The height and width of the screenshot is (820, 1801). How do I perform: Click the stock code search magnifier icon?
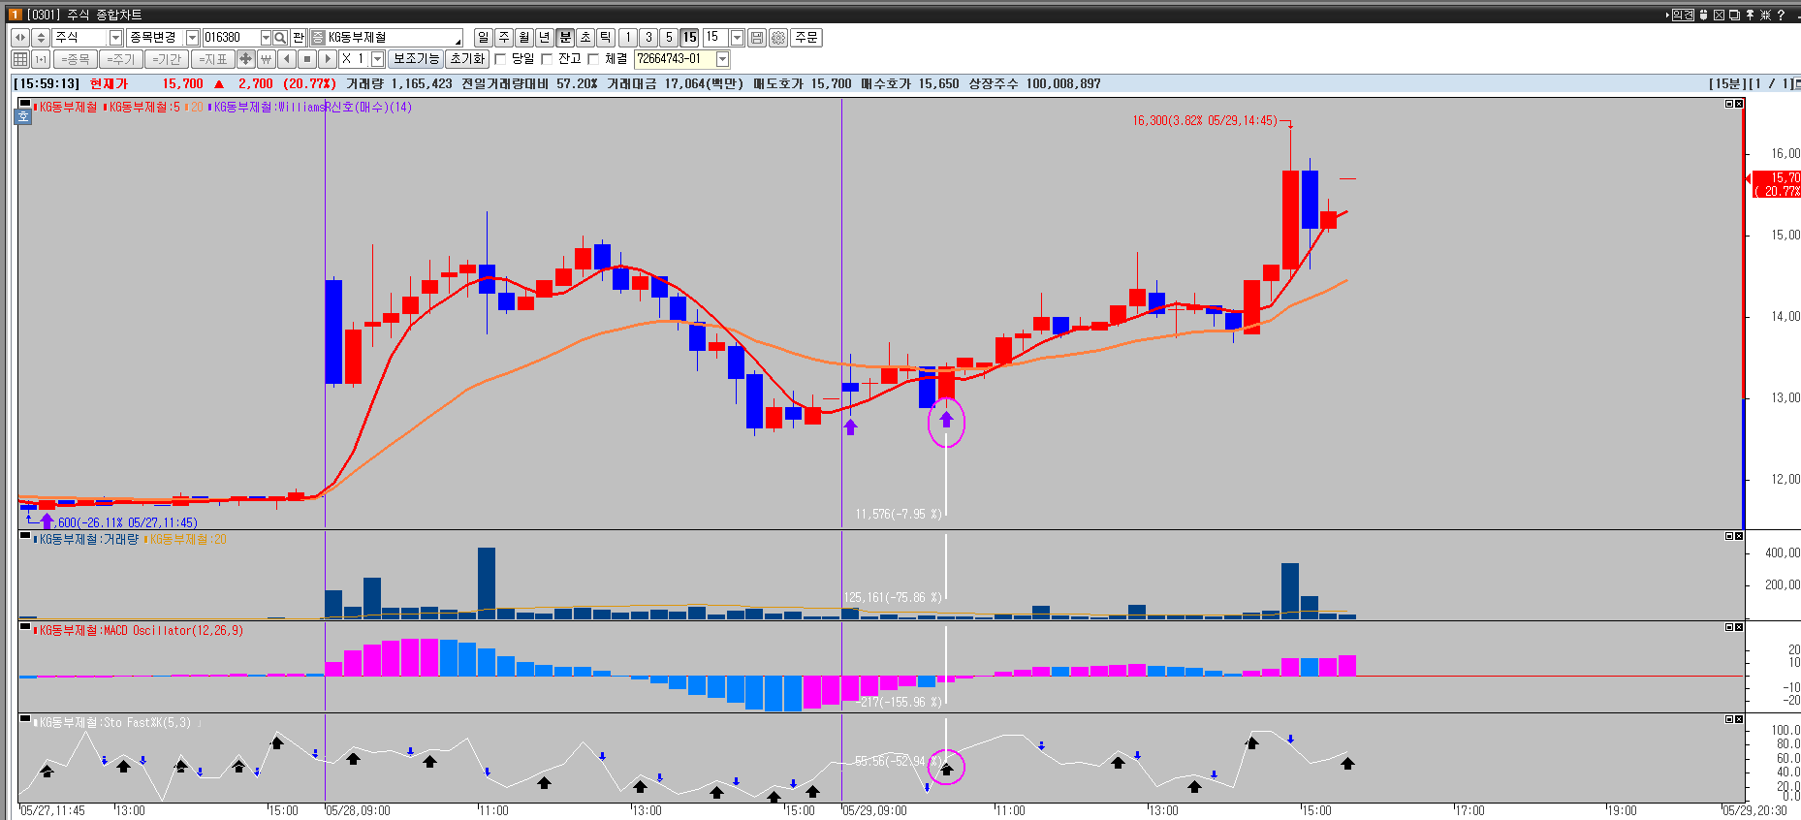click(x=280, y=38)
